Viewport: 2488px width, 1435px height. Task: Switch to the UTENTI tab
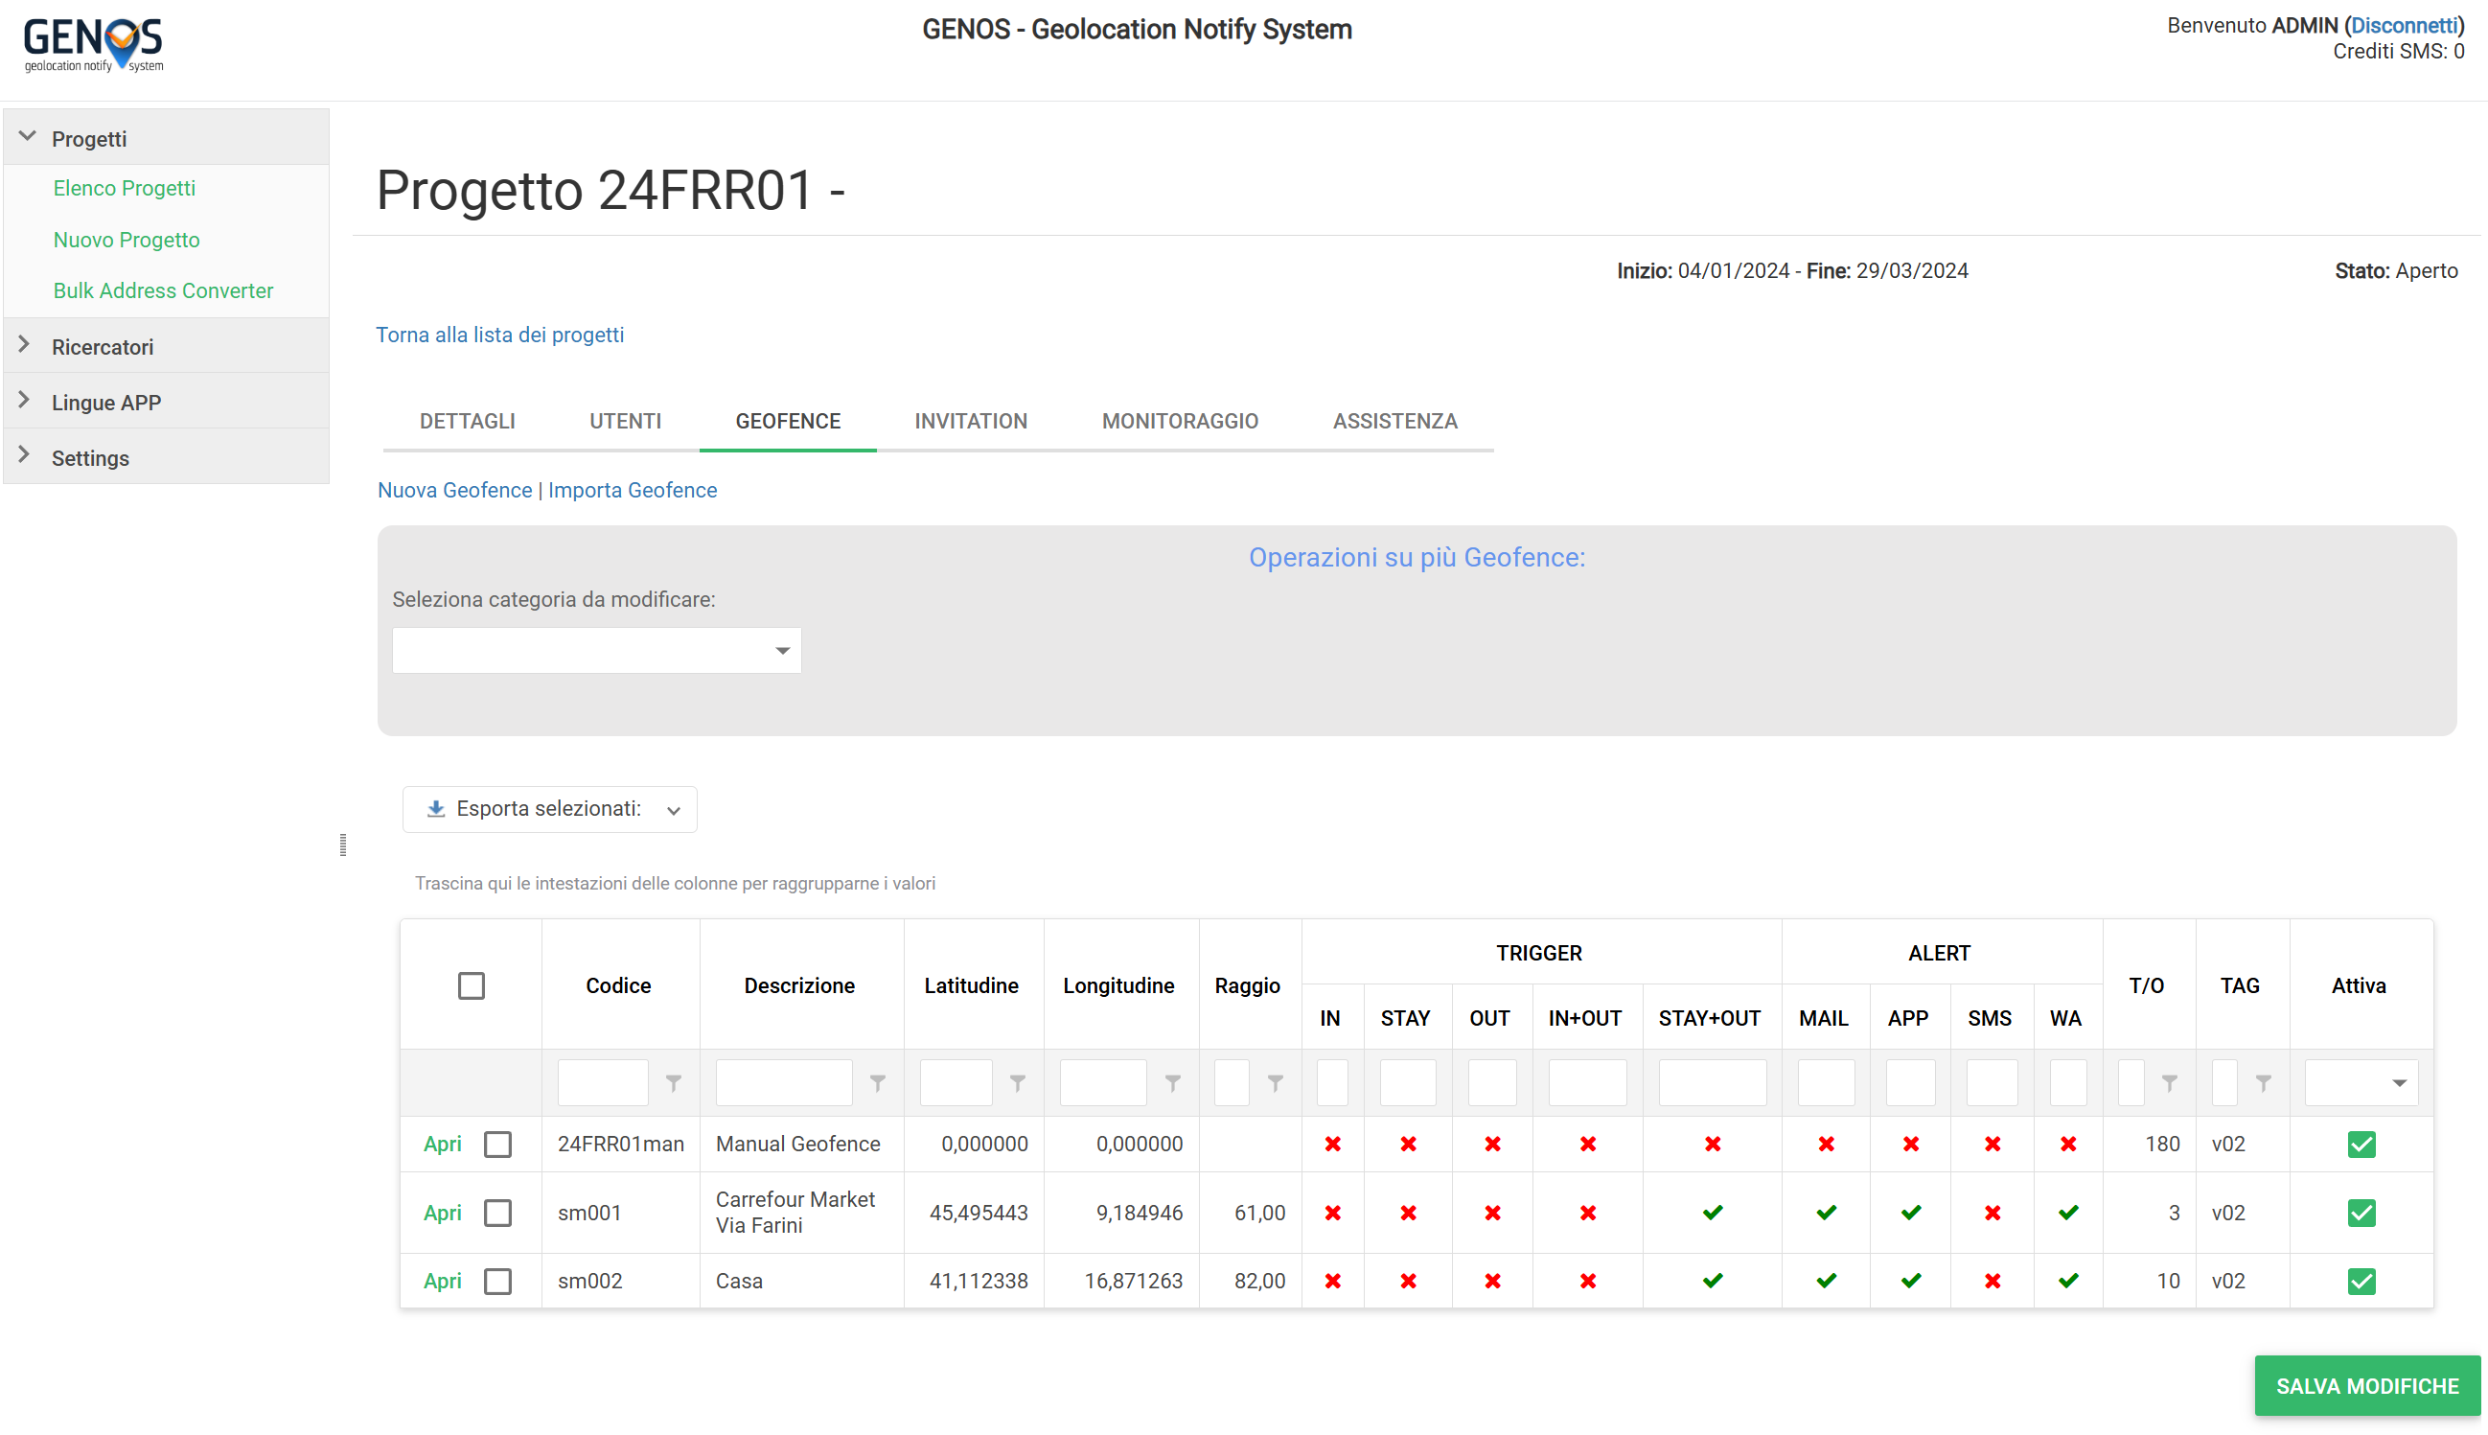tap(625, 421)
